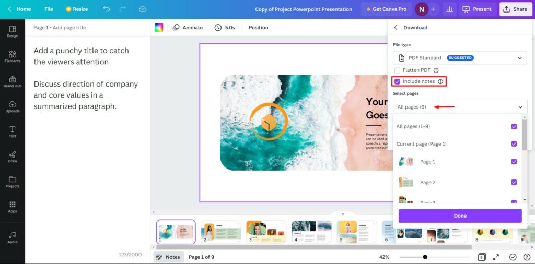This screenshot has width=535, height=264.
Task: Enter fullscreen using the expand icon
Action: 496,257
